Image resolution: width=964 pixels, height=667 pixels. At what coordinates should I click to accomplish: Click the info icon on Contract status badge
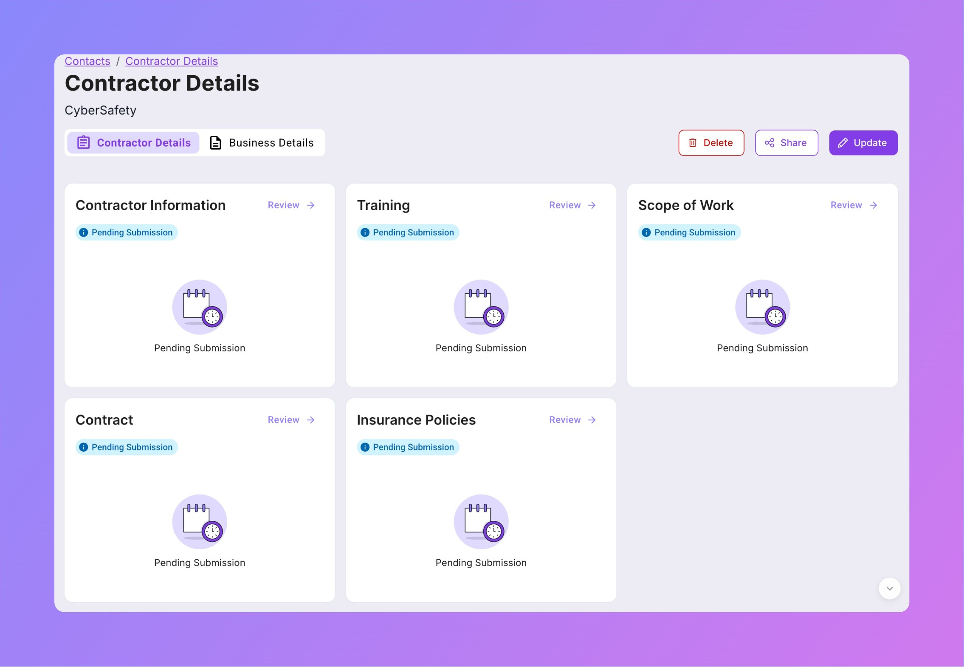[84, 447]
